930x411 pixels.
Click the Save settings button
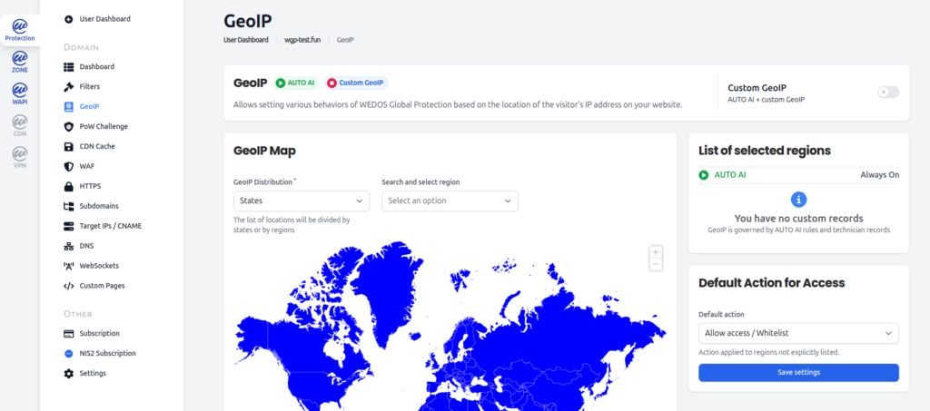point(798,373)
